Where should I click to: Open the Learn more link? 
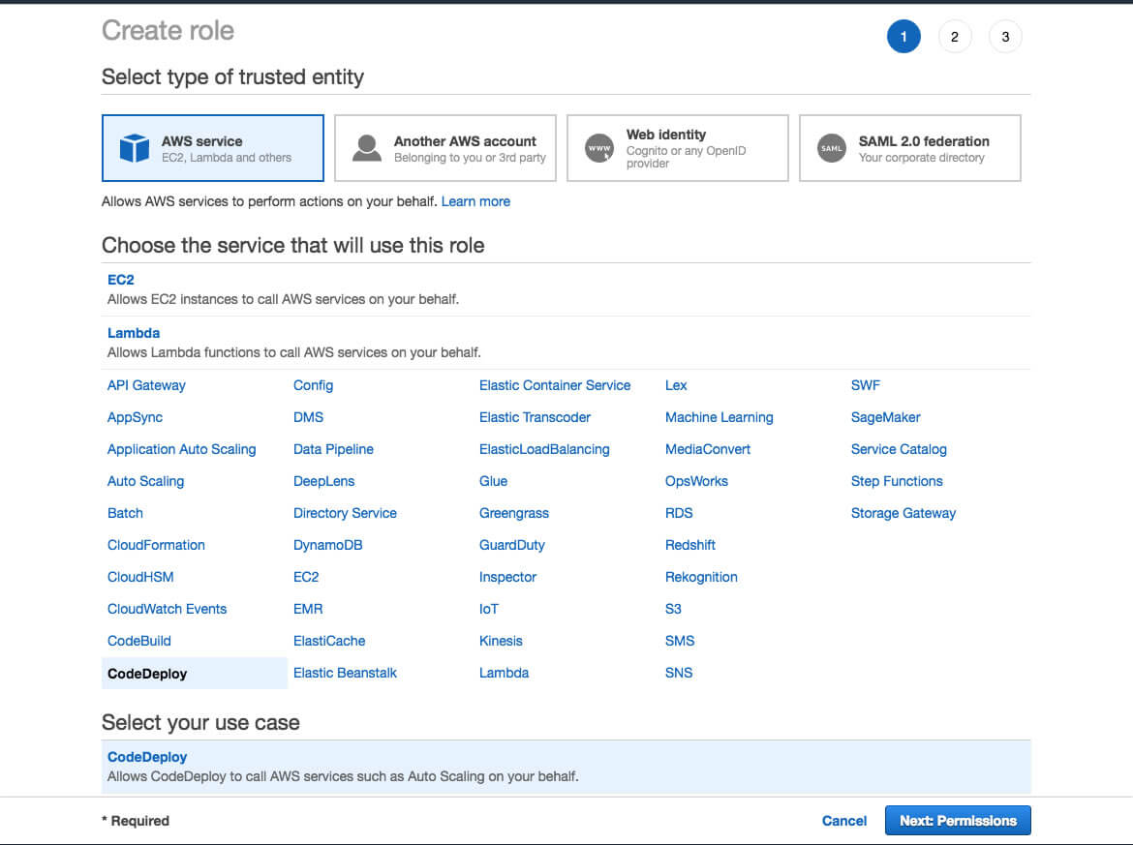click(475, 201)
